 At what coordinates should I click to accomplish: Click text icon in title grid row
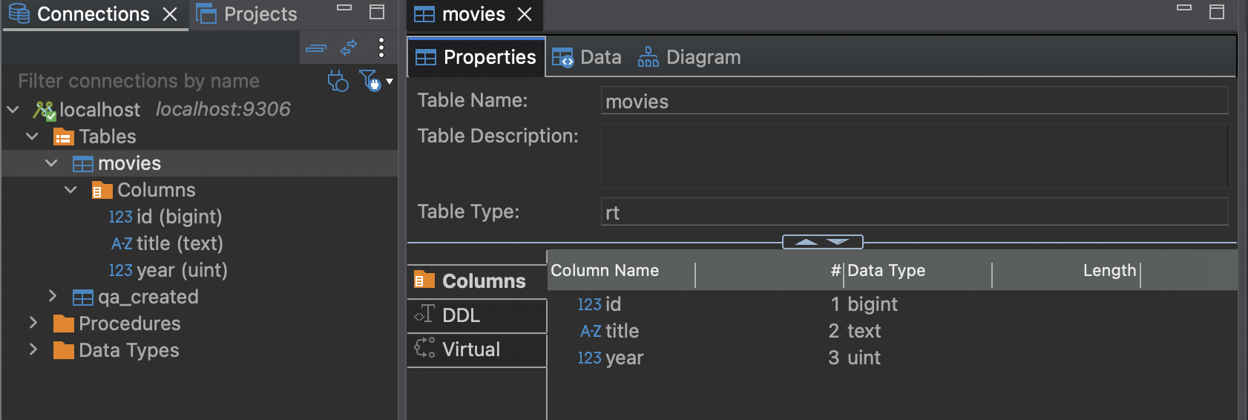coord(591,332)
